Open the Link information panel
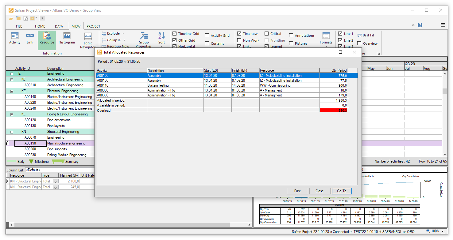453x240 pixels. [x=30, y=39]
